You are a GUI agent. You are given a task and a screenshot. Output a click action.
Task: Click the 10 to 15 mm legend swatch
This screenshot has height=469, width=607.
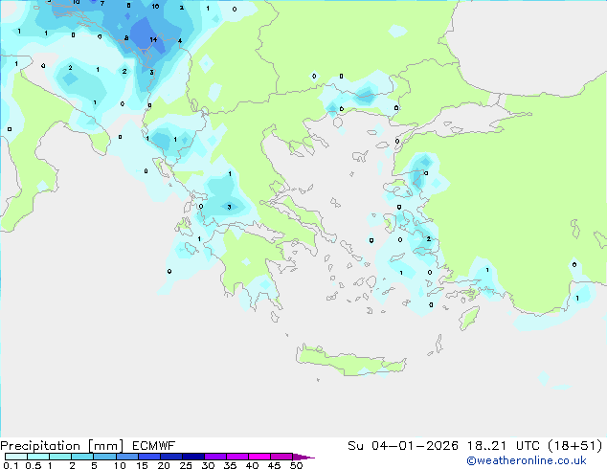point(127,457)
